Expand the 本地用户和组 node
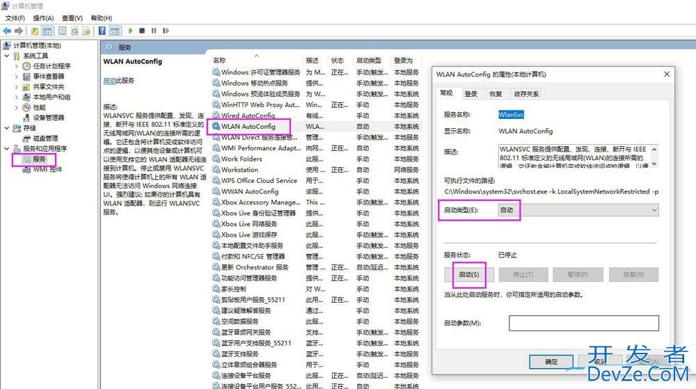Viewport: 696px width, 389px height. (x=17, y=97)
